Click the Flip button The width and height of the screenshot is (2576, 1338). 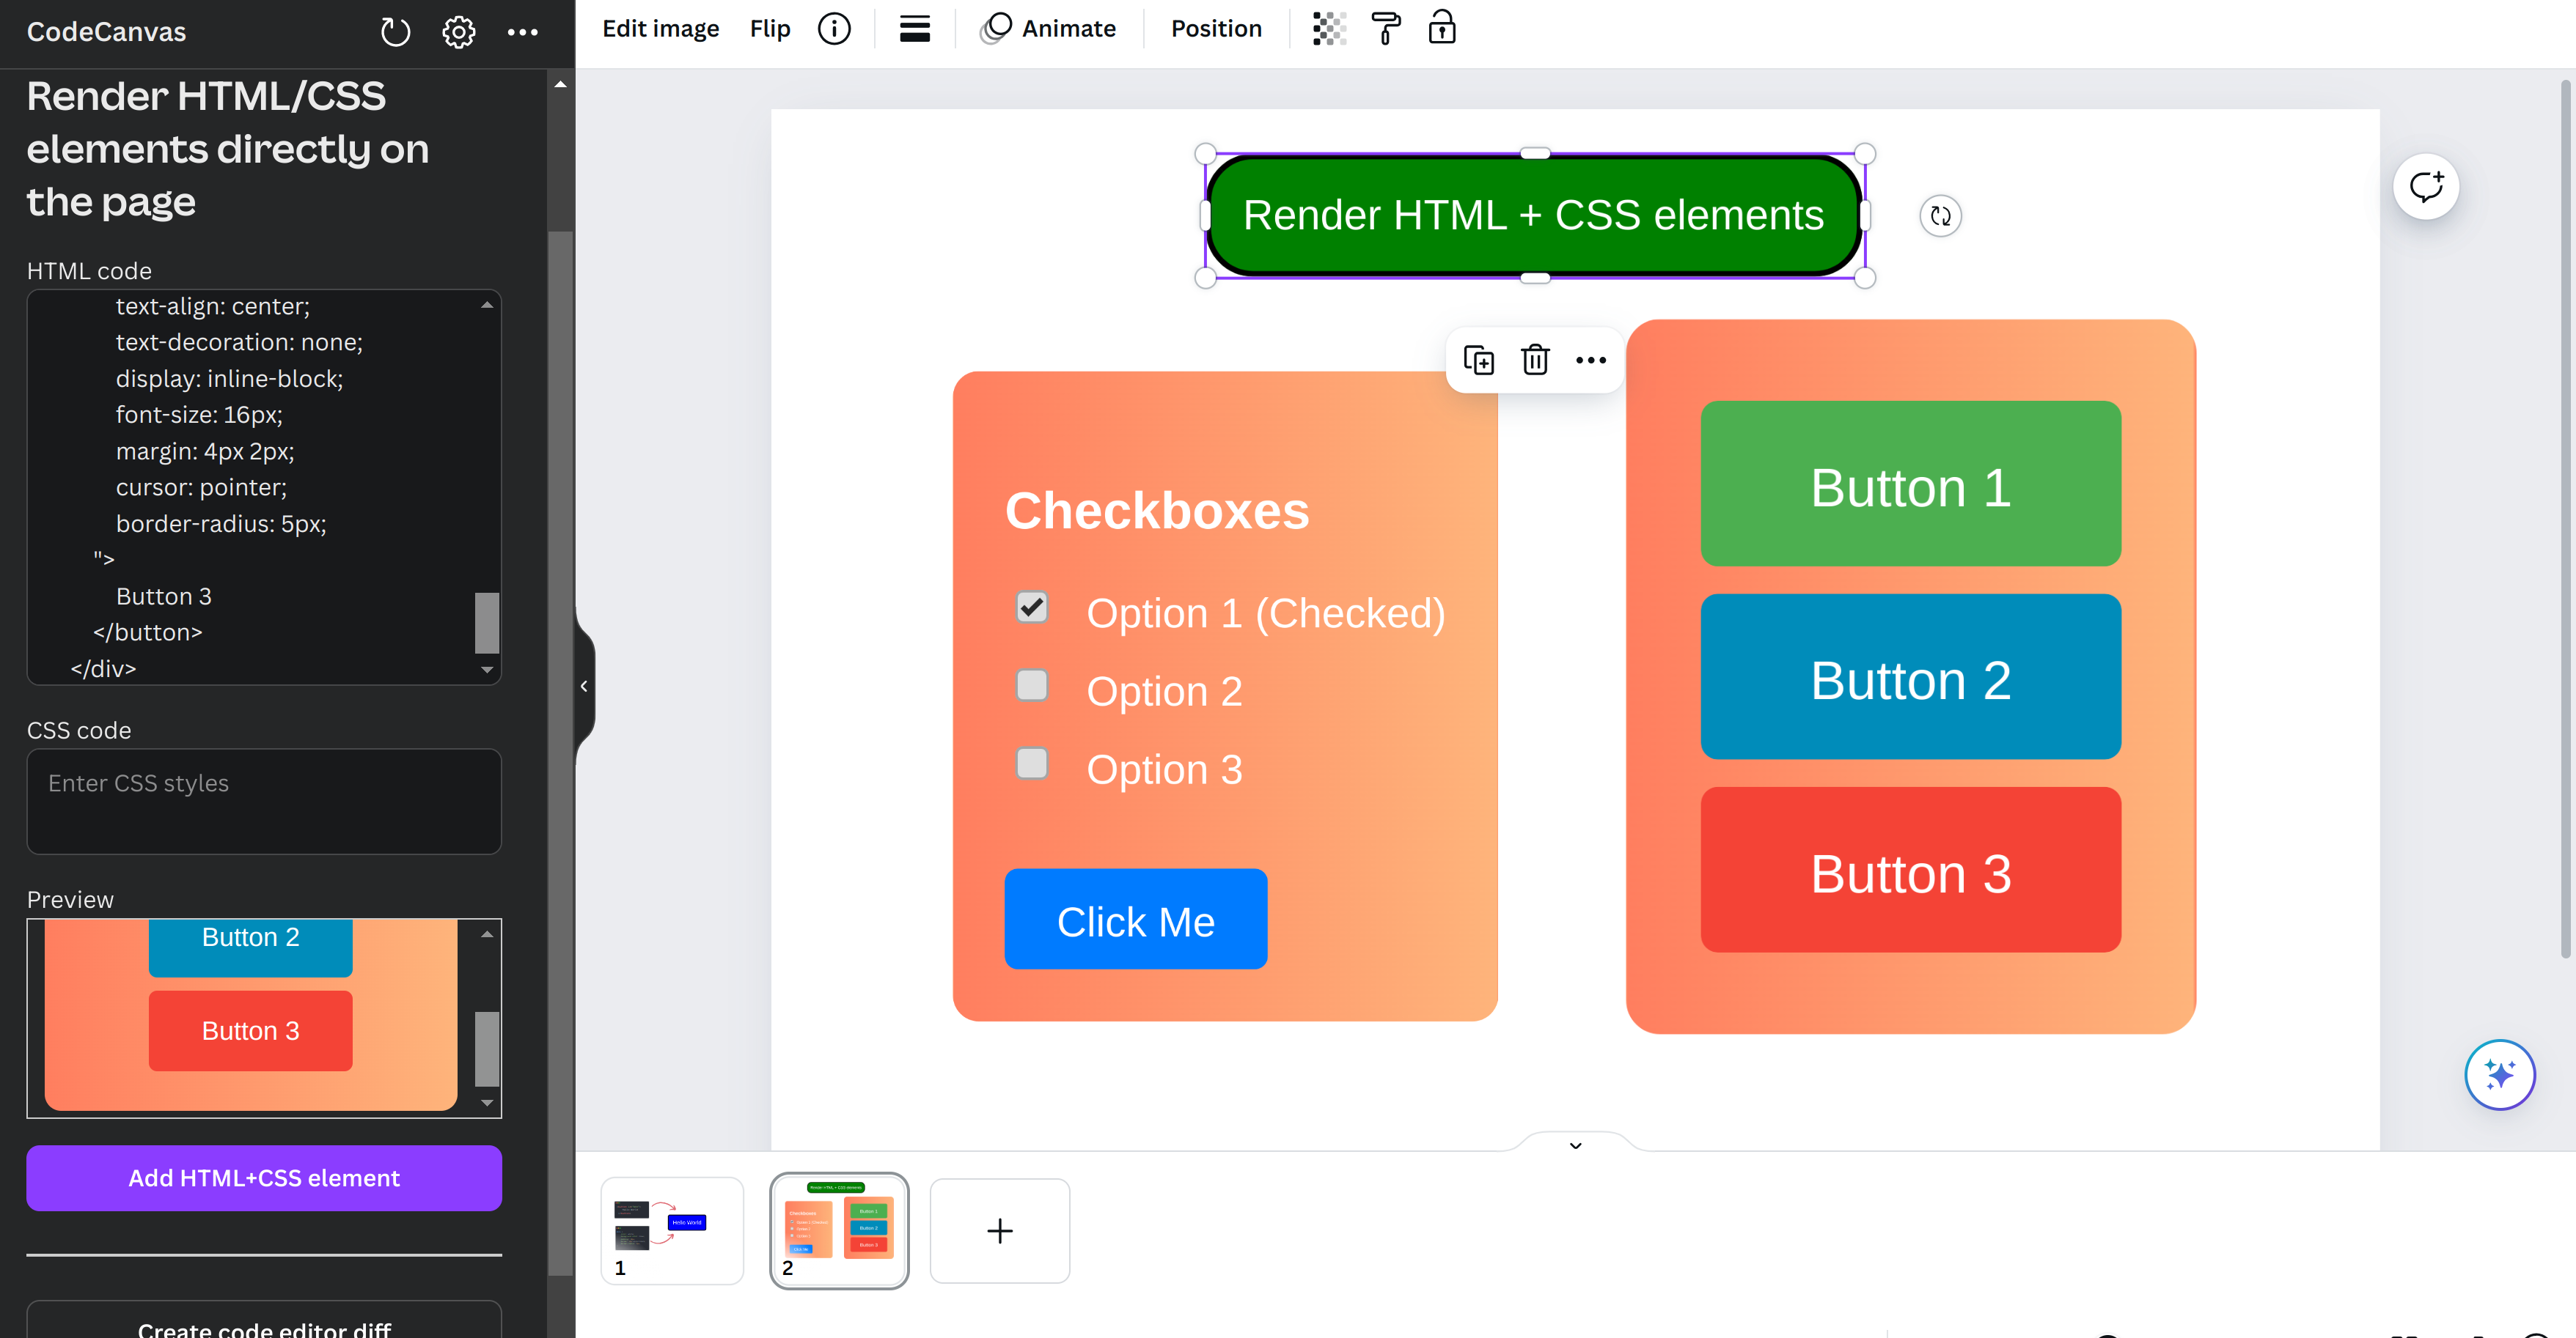[x=769, y=29]
